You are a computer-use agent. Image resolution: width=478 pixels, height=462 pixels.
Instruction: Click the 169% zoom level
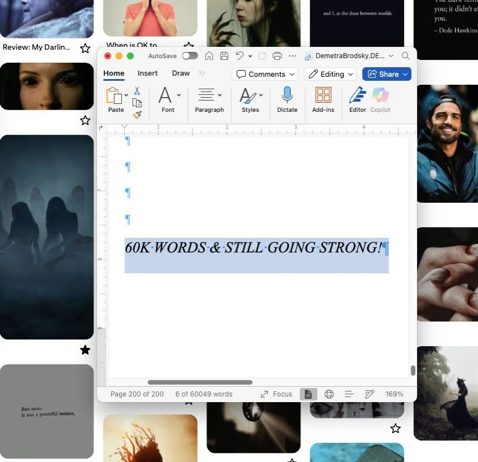[x=394, y=394]
